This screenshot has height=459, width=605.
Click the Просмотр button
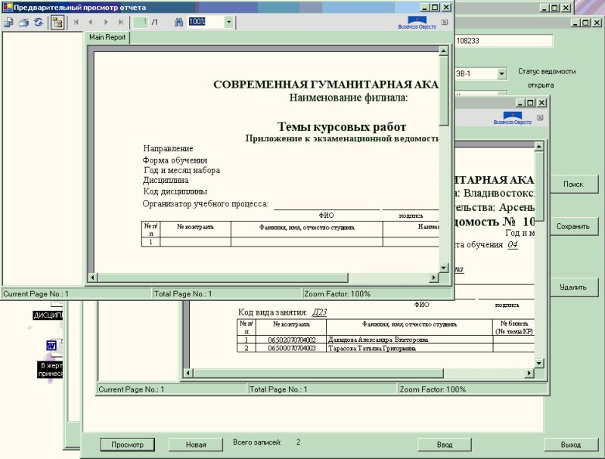coord(127,445)
